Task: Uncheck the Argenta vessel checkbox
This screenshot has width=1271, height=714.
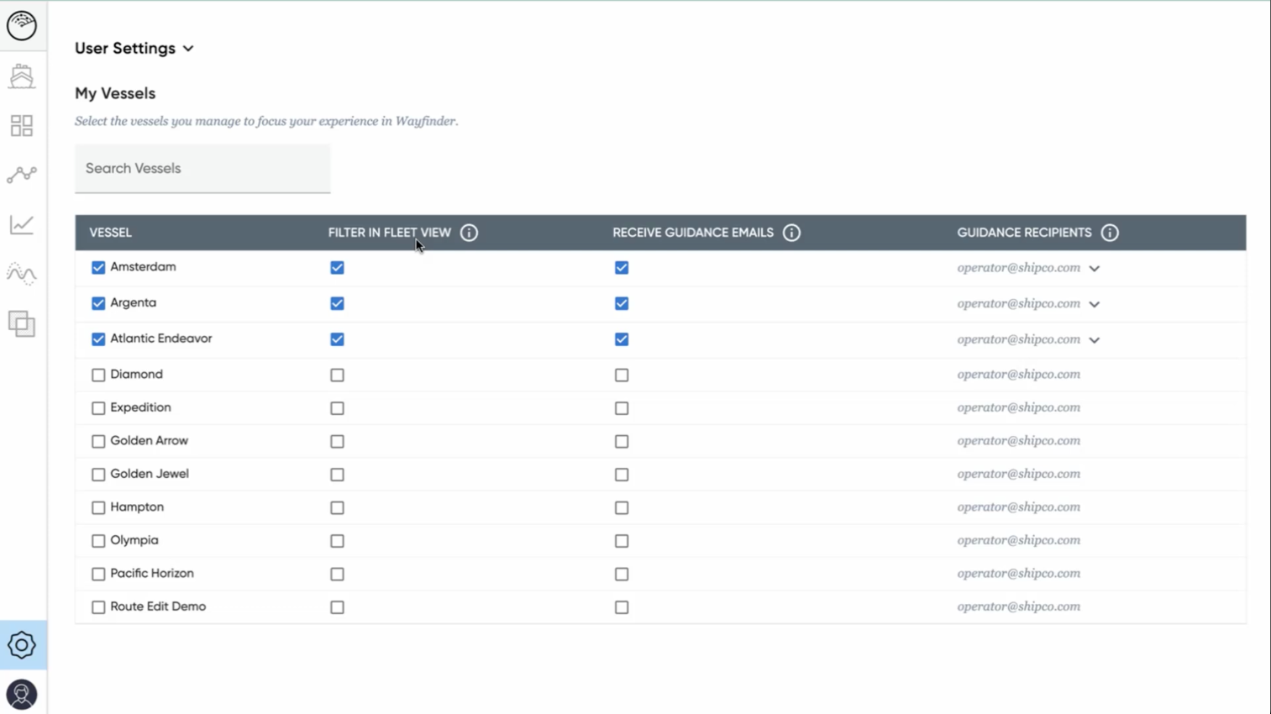Action: 98,303
